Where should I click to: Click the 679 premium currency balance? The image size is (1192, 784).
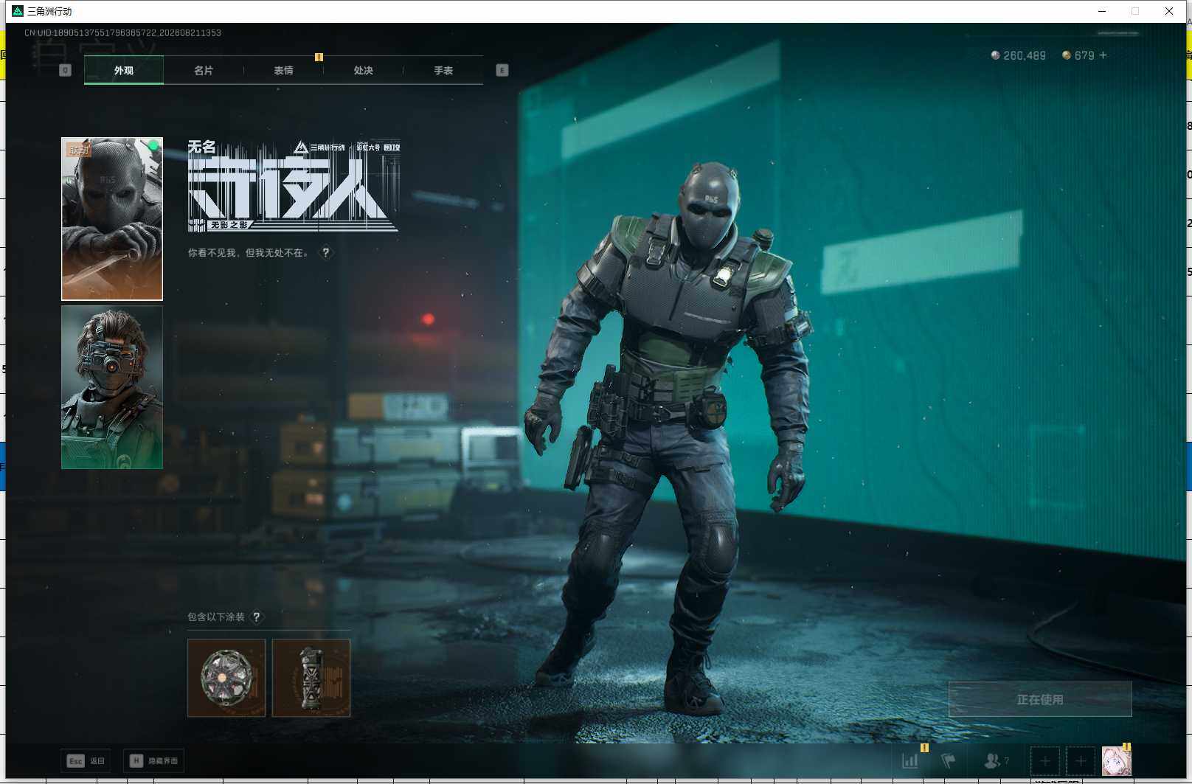[x=1078, y=55]
